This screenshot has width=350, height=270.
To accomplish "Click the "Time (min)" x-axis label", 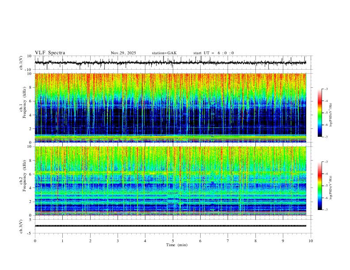I will (177, 245).
